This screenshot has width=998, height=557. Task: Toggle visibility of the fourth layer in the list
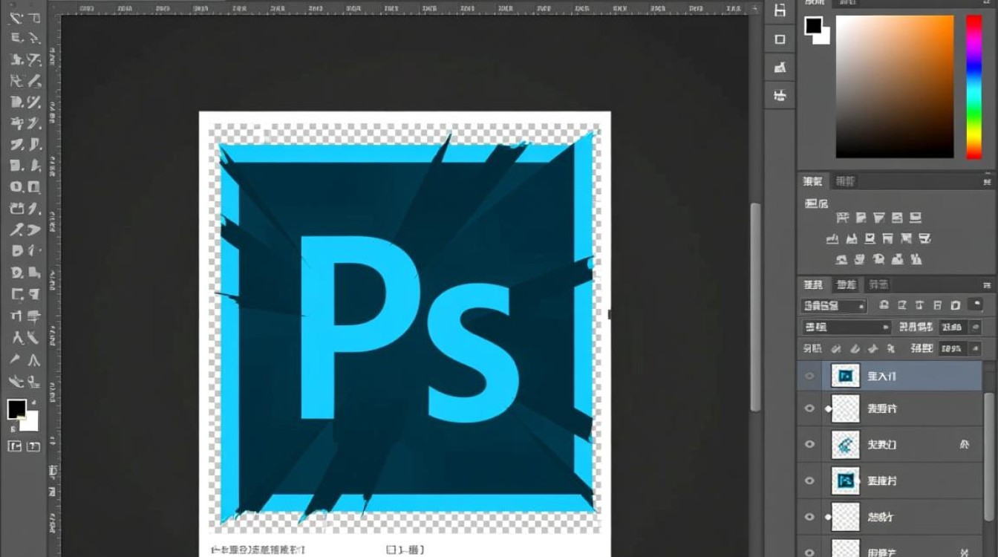coord(809,481)
